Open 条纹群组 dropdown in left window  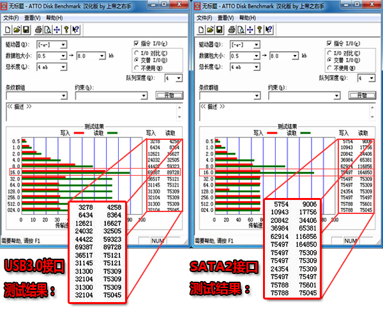point(64,96)
